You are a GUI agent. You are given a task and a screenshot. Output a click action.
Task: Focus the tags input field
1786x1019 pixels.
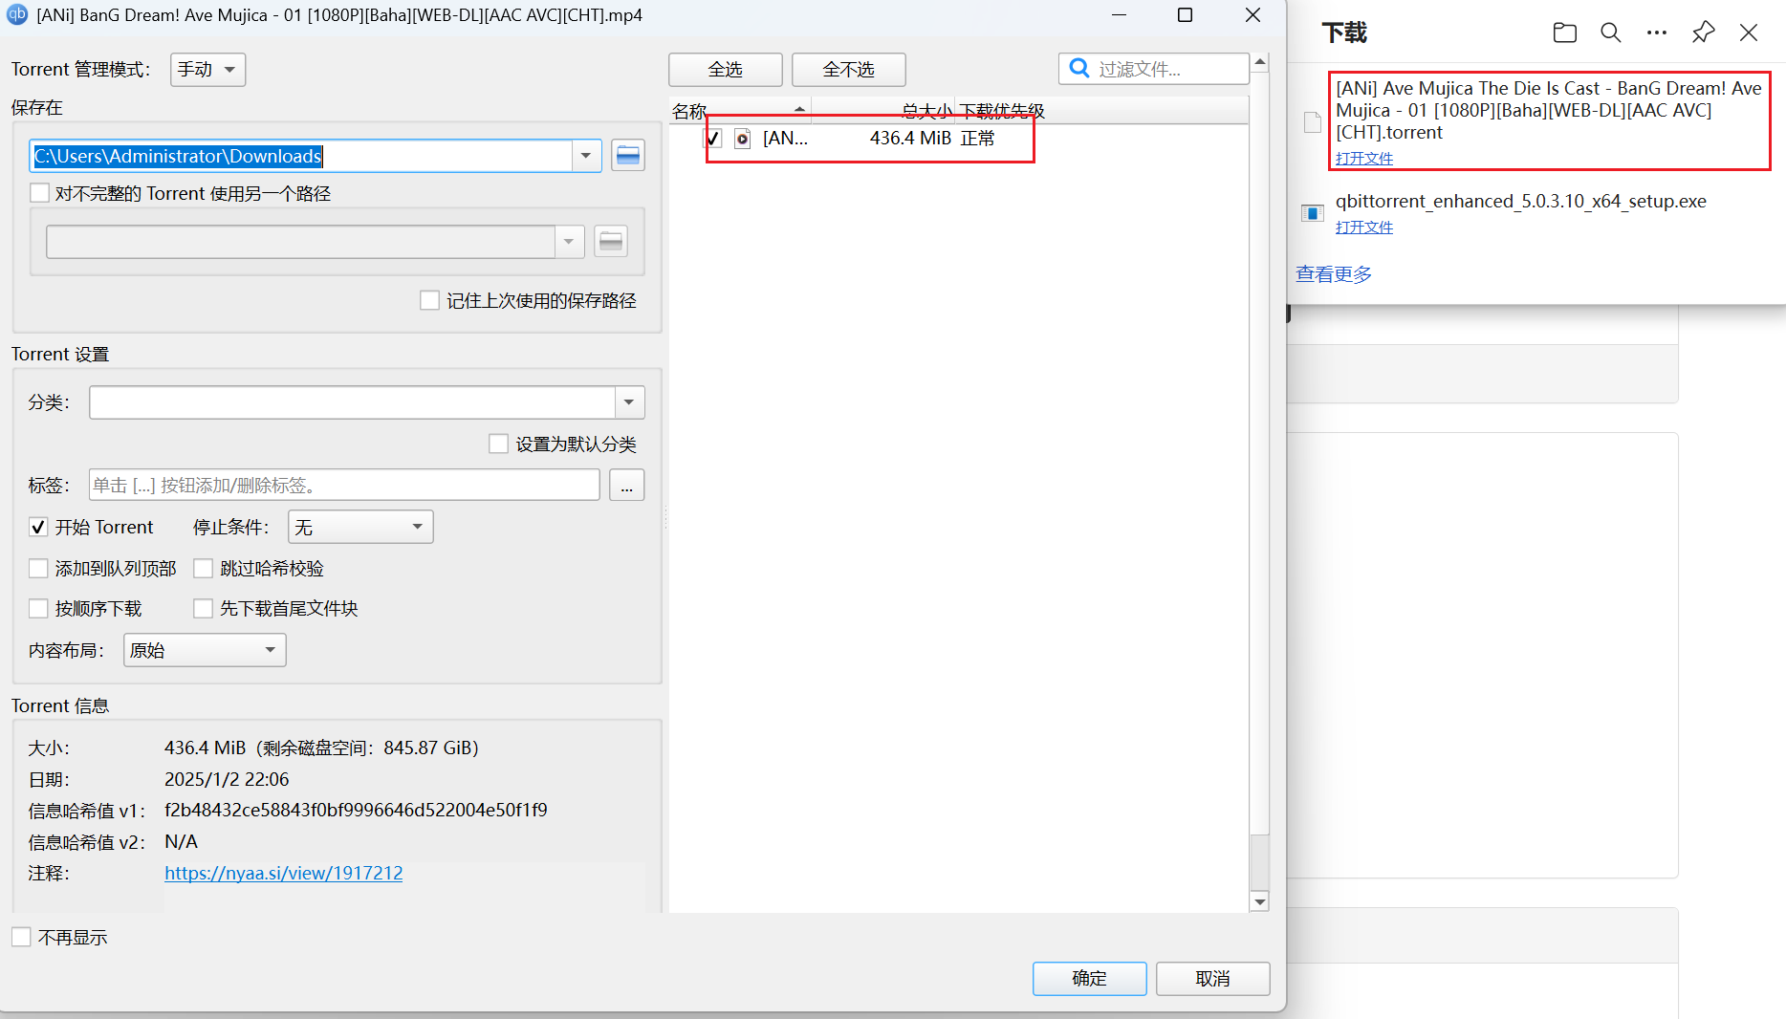tap(344, 486)
